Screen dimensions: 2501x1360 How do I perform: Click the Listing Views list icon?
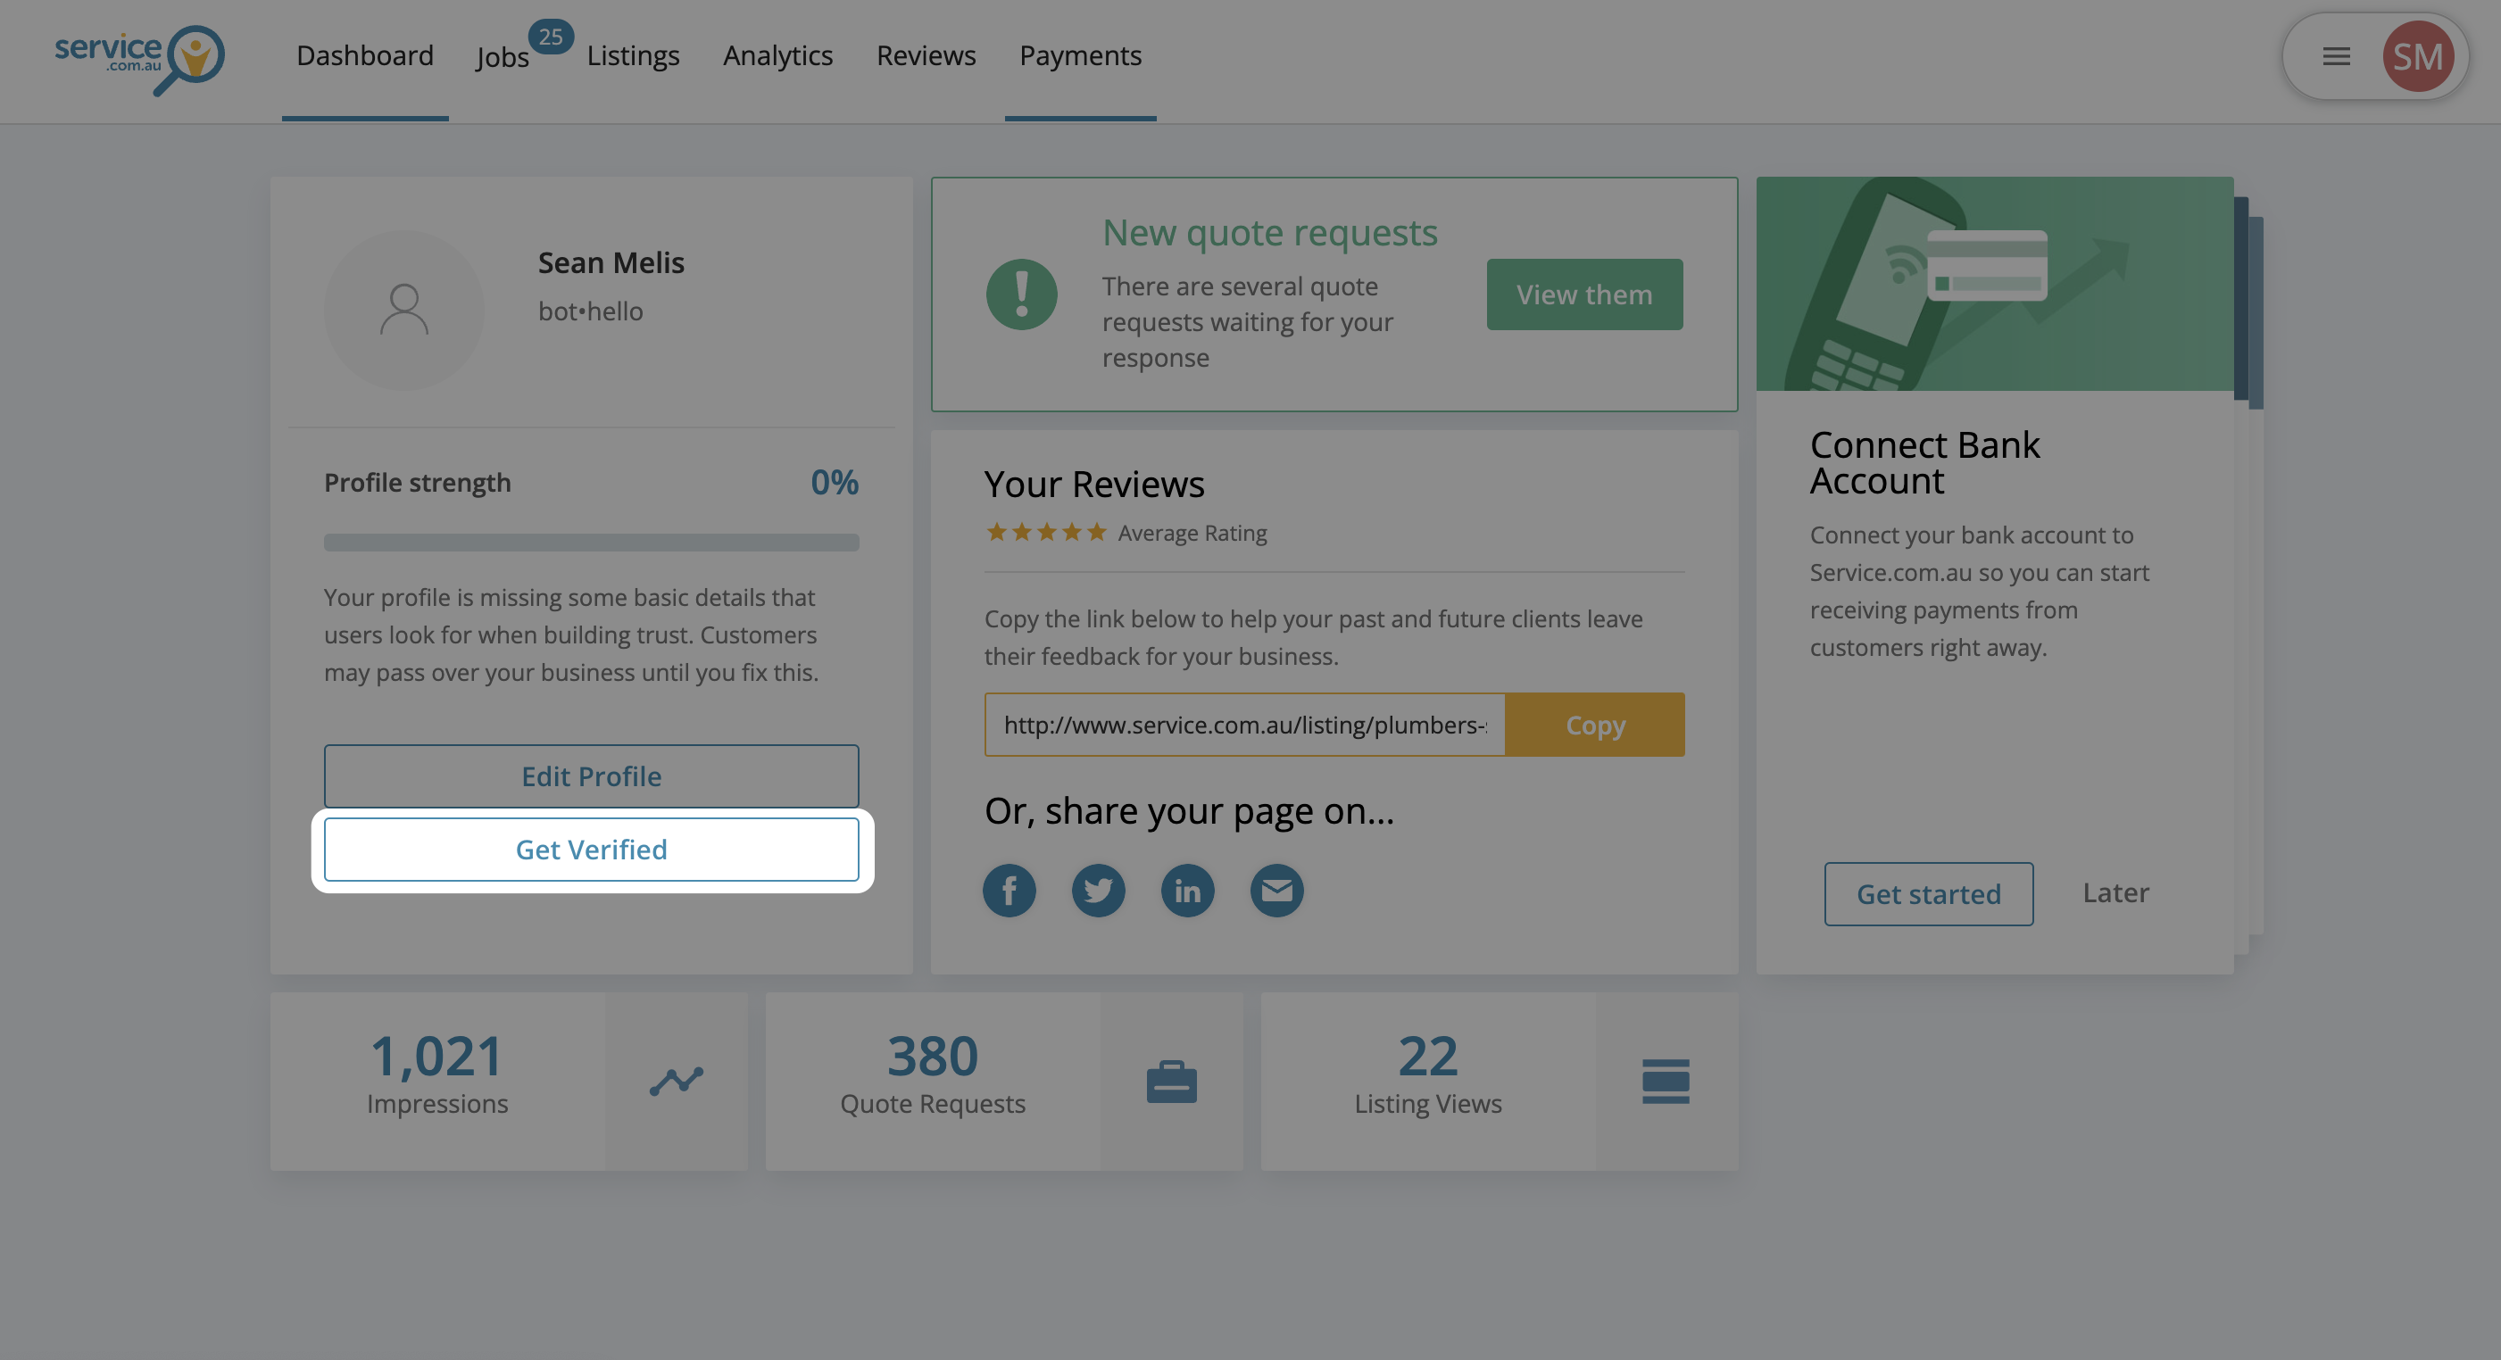pyautogui.click(x=1666, y=1081)
